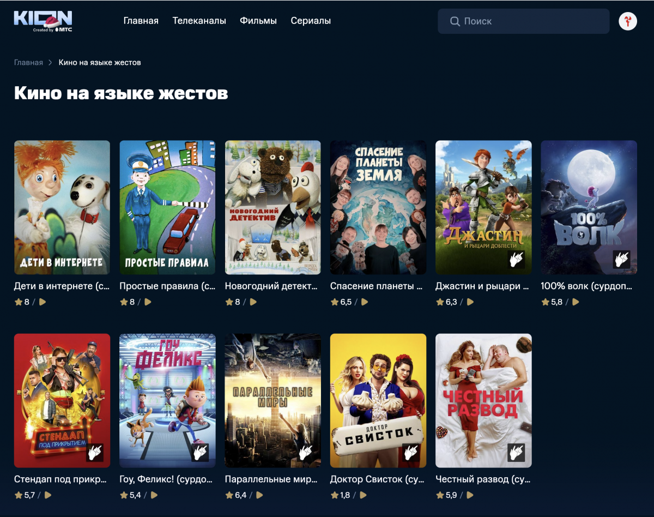Click sign language icon on Доктор Свисток poster
The height and width of the screenshot is (517, 654).
tap(410, 452)
